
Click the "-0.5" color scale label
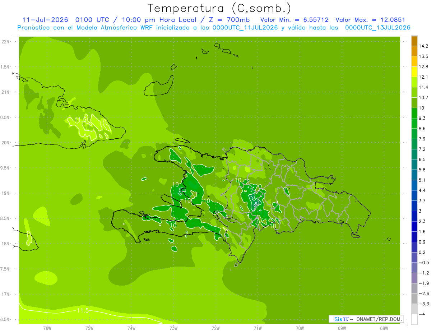423,263
